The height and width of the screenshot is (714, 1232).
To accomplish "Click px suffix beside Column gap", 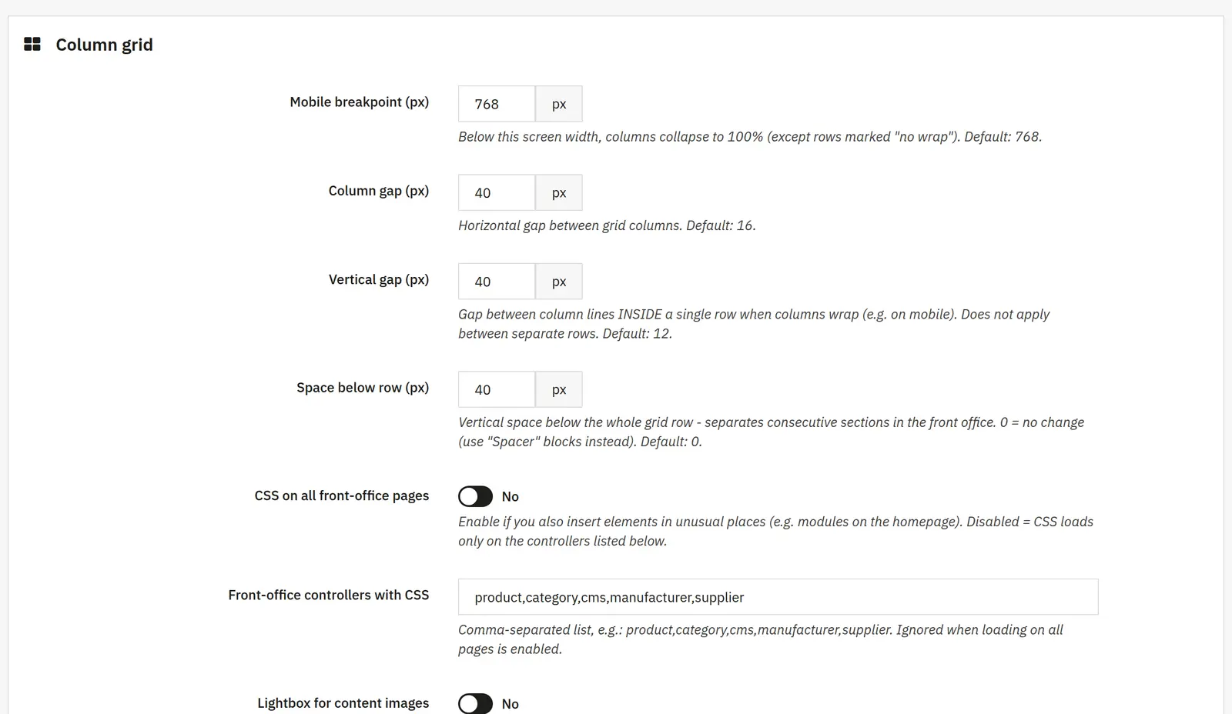I will point(559,192).
